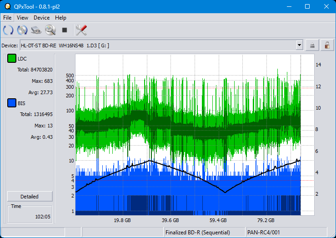Screen dimensions: 336x238
Task: Click the LDC Total: 84703820 value
Action: point(35,70)
